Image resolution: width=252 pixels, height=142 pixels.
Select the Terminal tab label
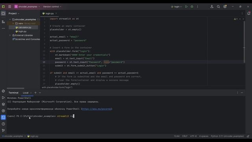coord(13,93)
